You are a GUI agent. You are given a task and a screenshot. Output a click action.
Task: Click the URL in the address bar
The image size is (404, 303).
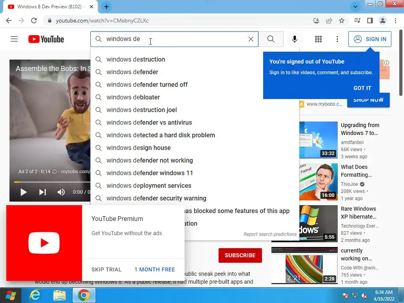[x=102, y=21]
